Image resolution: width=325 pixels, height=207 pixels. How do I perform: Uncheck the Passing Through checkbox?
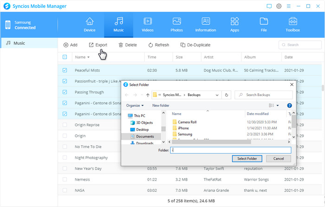coord(65,92)
